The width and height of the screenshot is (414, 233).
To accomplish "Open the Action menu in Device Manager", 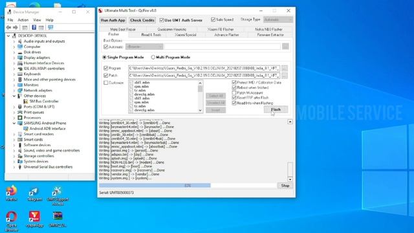I will (23, 20).
